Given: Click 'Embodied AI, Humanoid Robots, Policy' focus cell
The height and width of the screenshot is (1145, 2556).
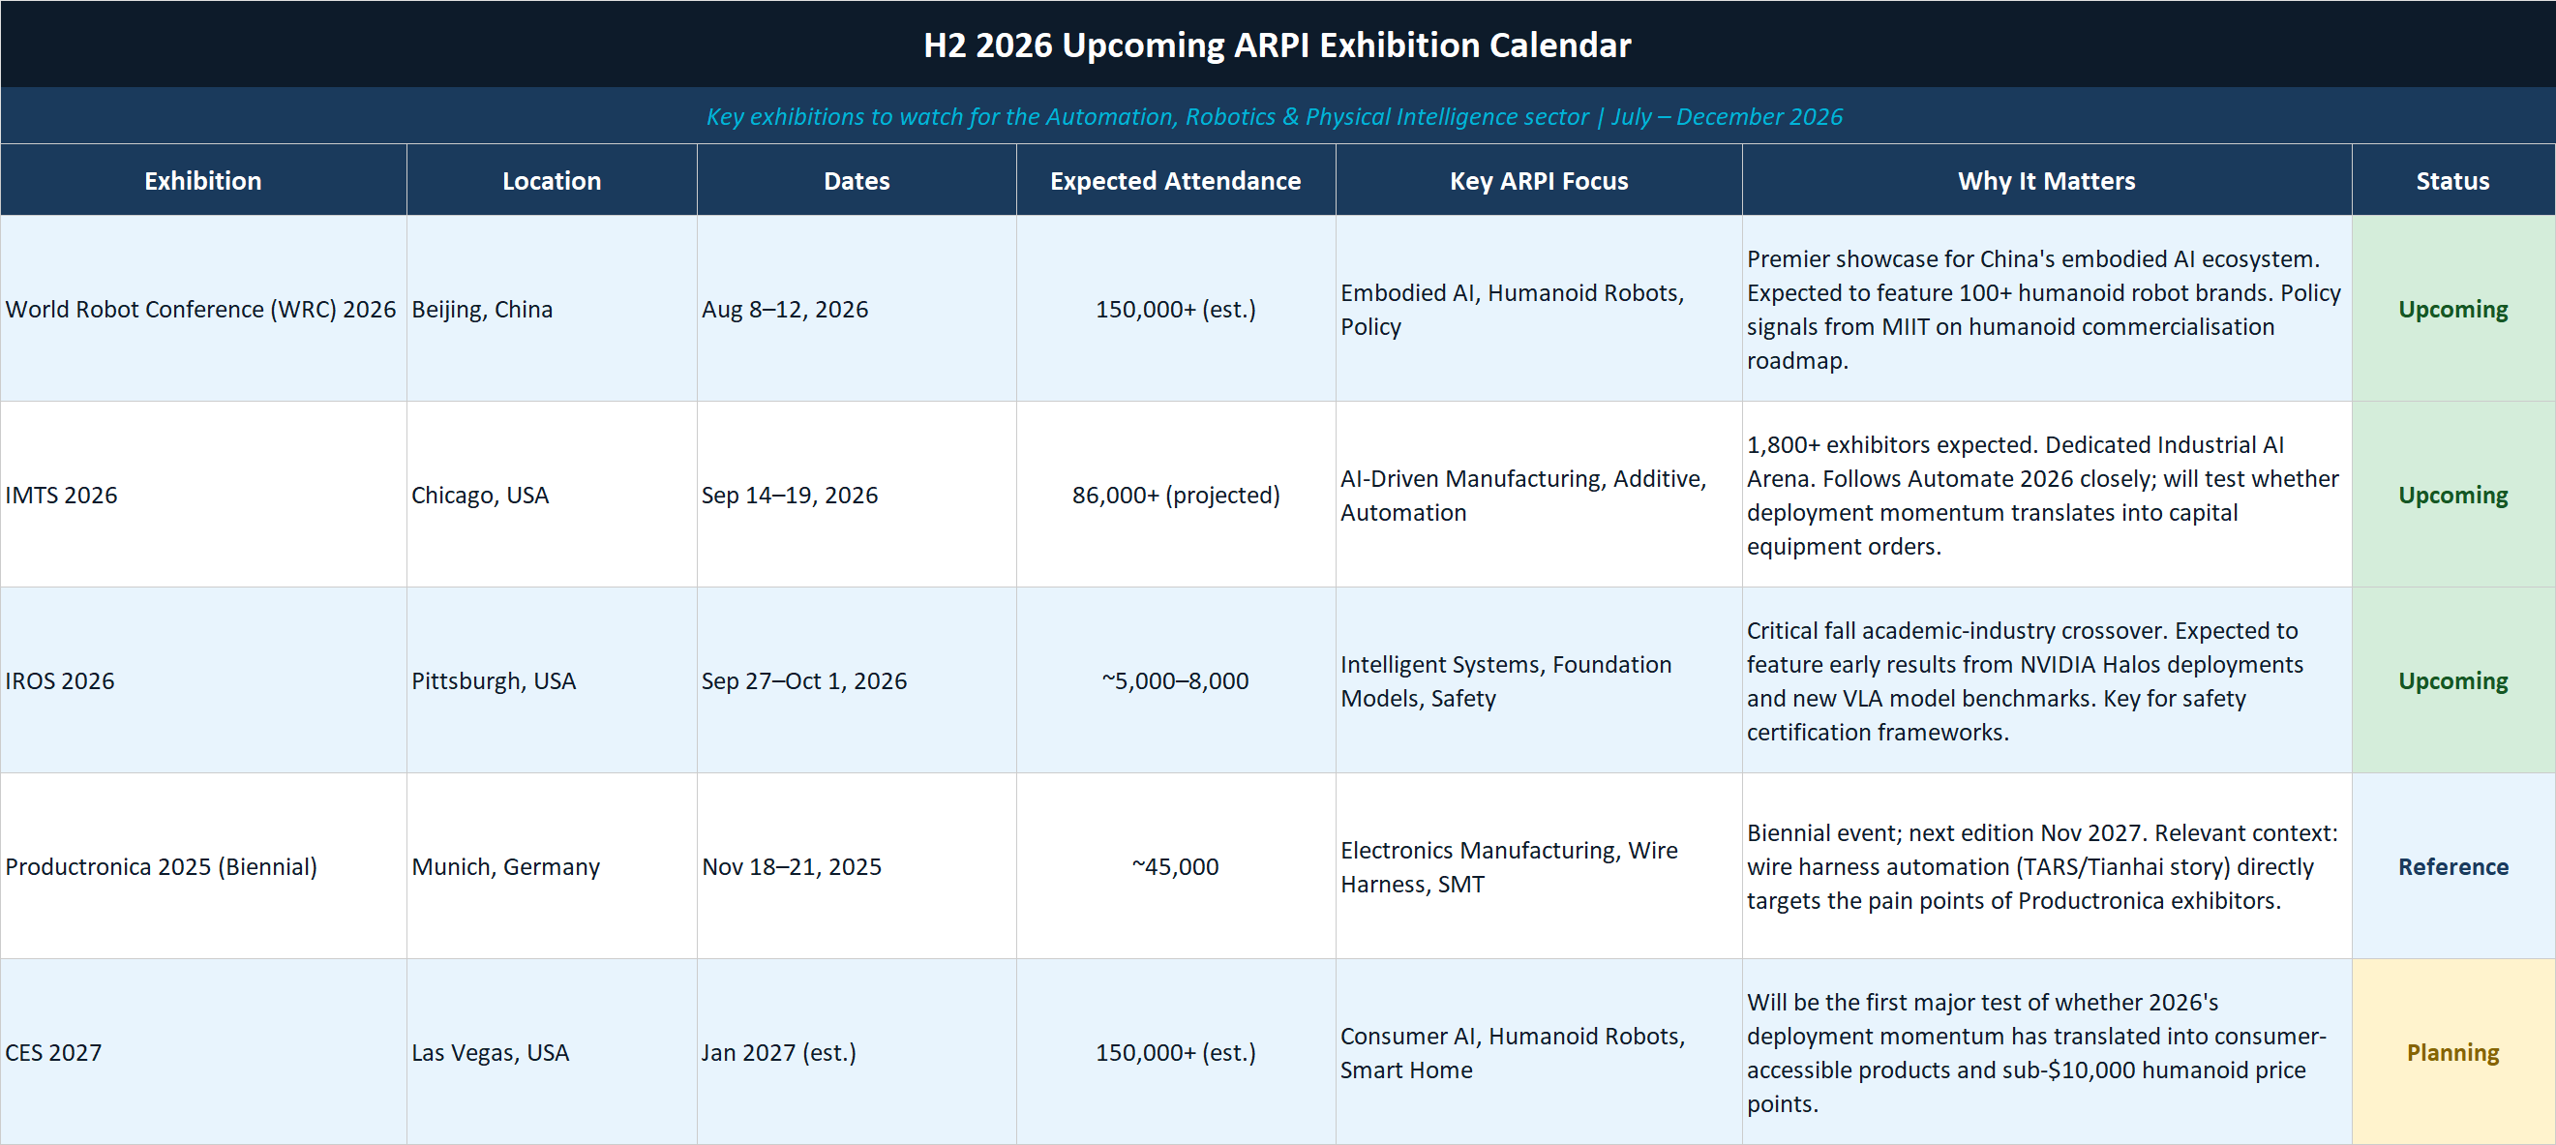Looking at the screenshot, I should click(1539, 309).
